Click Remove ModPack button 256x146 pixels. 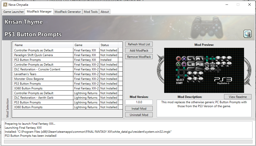click(139, 57)
